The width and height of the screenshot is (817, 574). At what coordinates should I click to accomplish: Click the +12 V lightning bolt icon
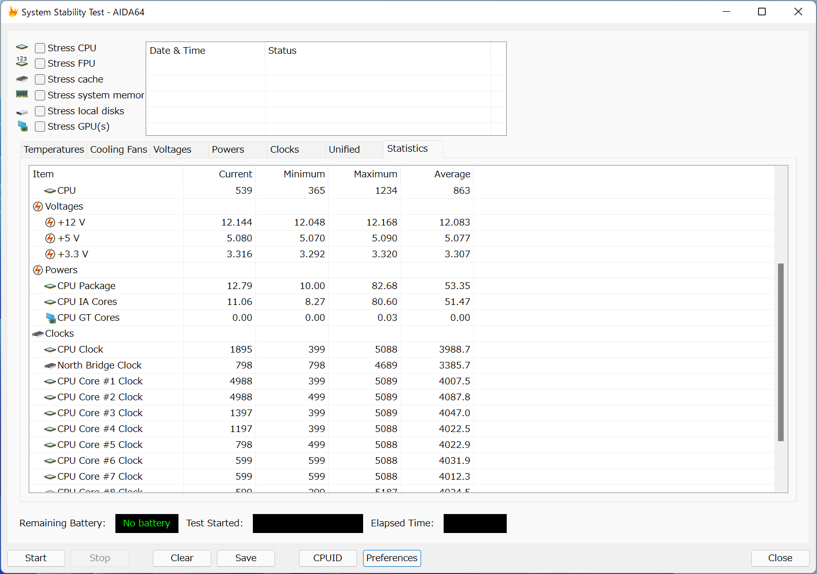[x=50, y=222]
